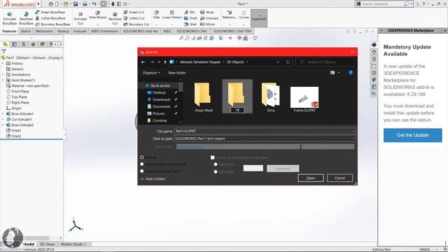Image resolution: width=448 pixels, height=252 pixels.
Task: Select Save as copy and open option
Action: (x=142, y=171)
